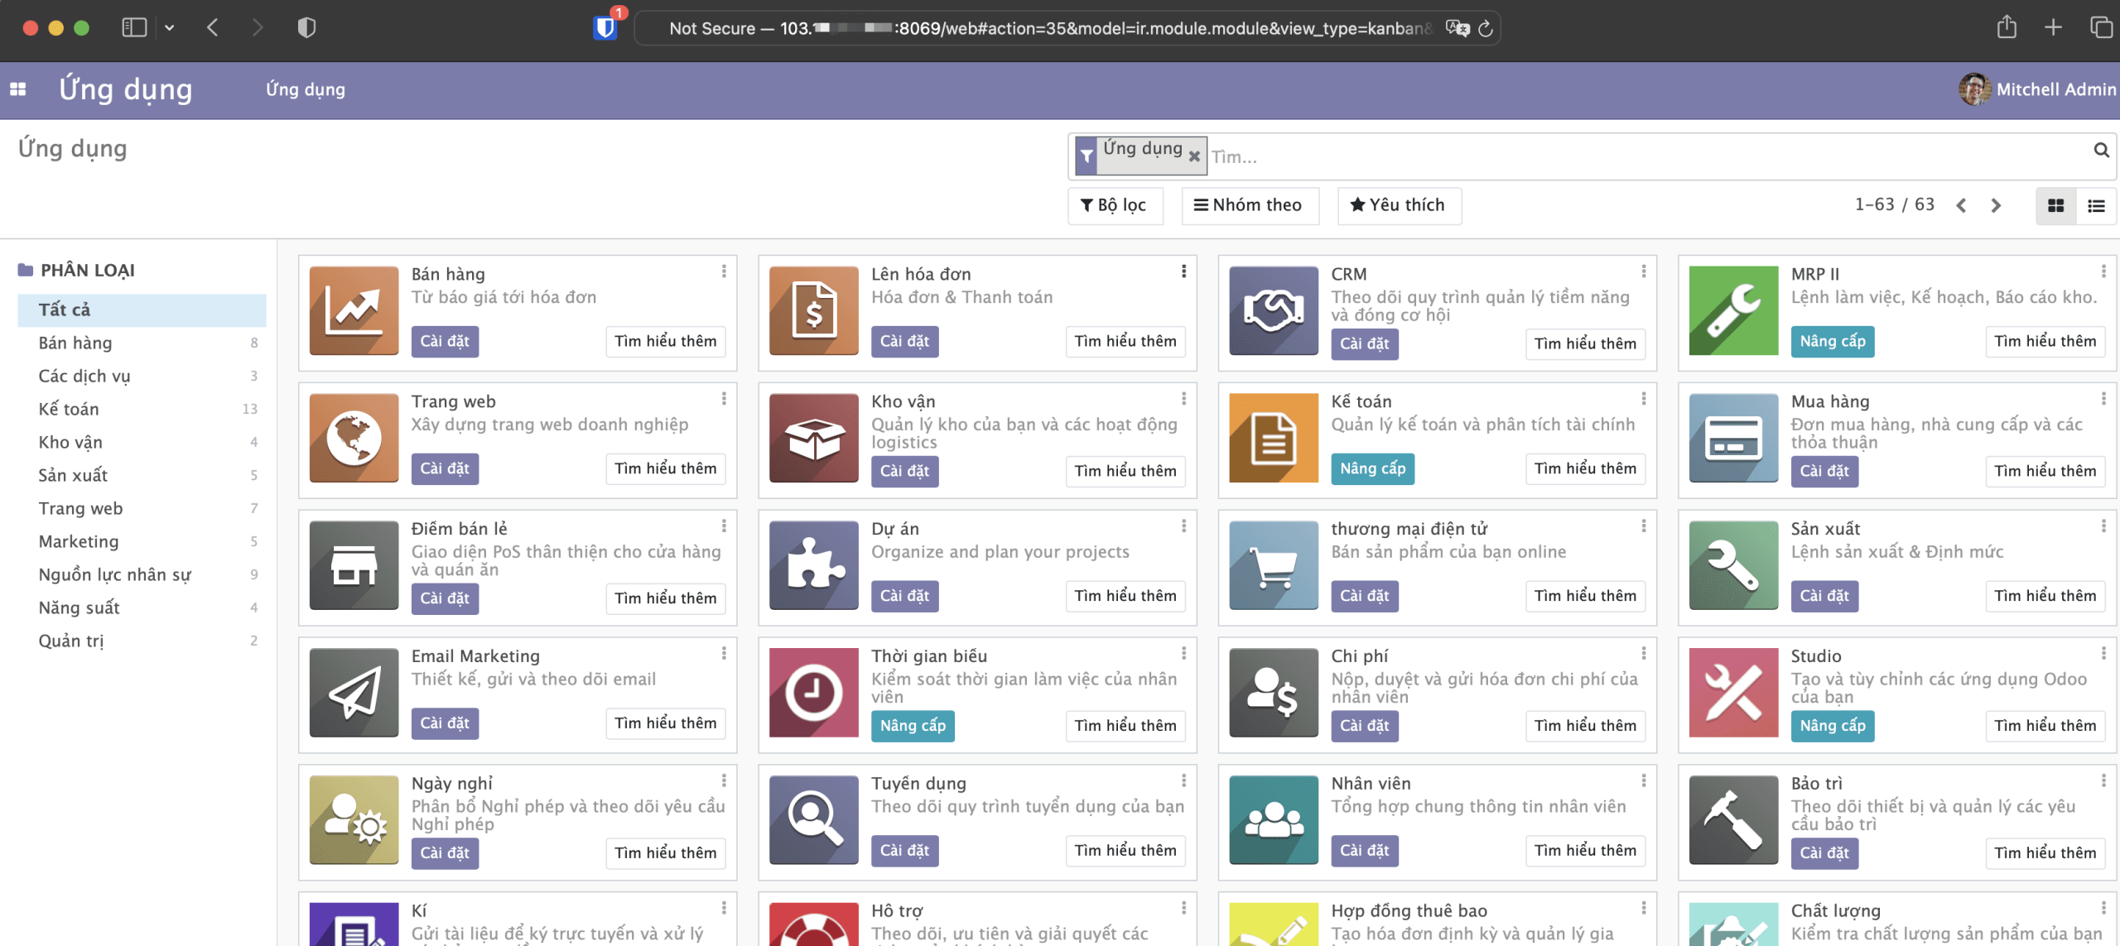
Task: Click the Bán hàng sales chart icon
Action: 354,310
